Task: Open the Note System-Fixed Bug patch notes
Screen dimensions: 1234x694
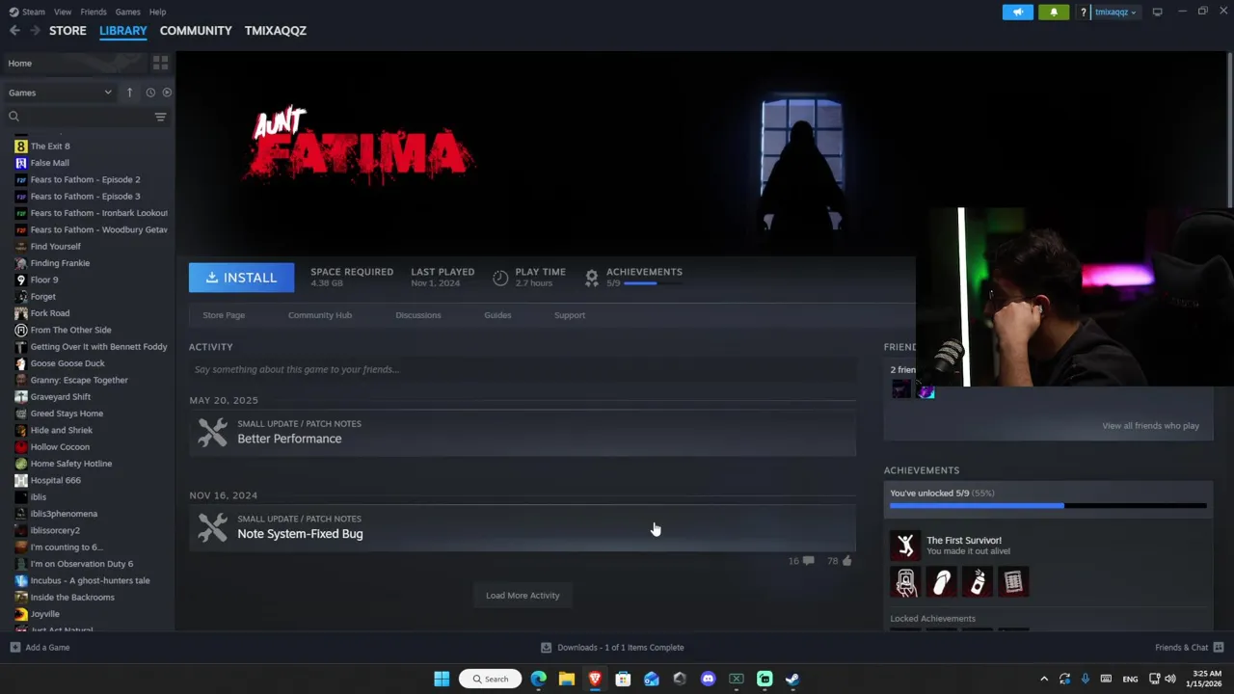Action: (523, 527)
